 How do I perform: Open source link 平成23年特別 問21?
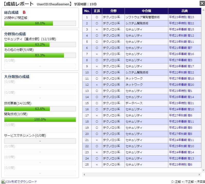click(x=181, y=103)
